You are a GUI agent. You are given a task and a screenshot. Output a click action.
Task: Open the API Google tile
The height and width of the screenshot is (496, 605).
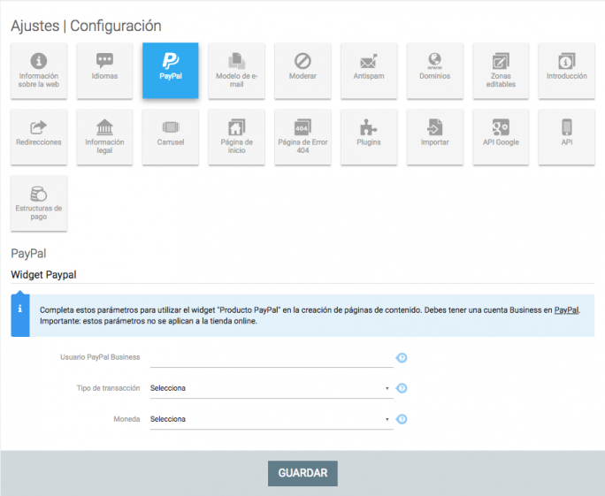pyautogui.click(x=501, y=137)
